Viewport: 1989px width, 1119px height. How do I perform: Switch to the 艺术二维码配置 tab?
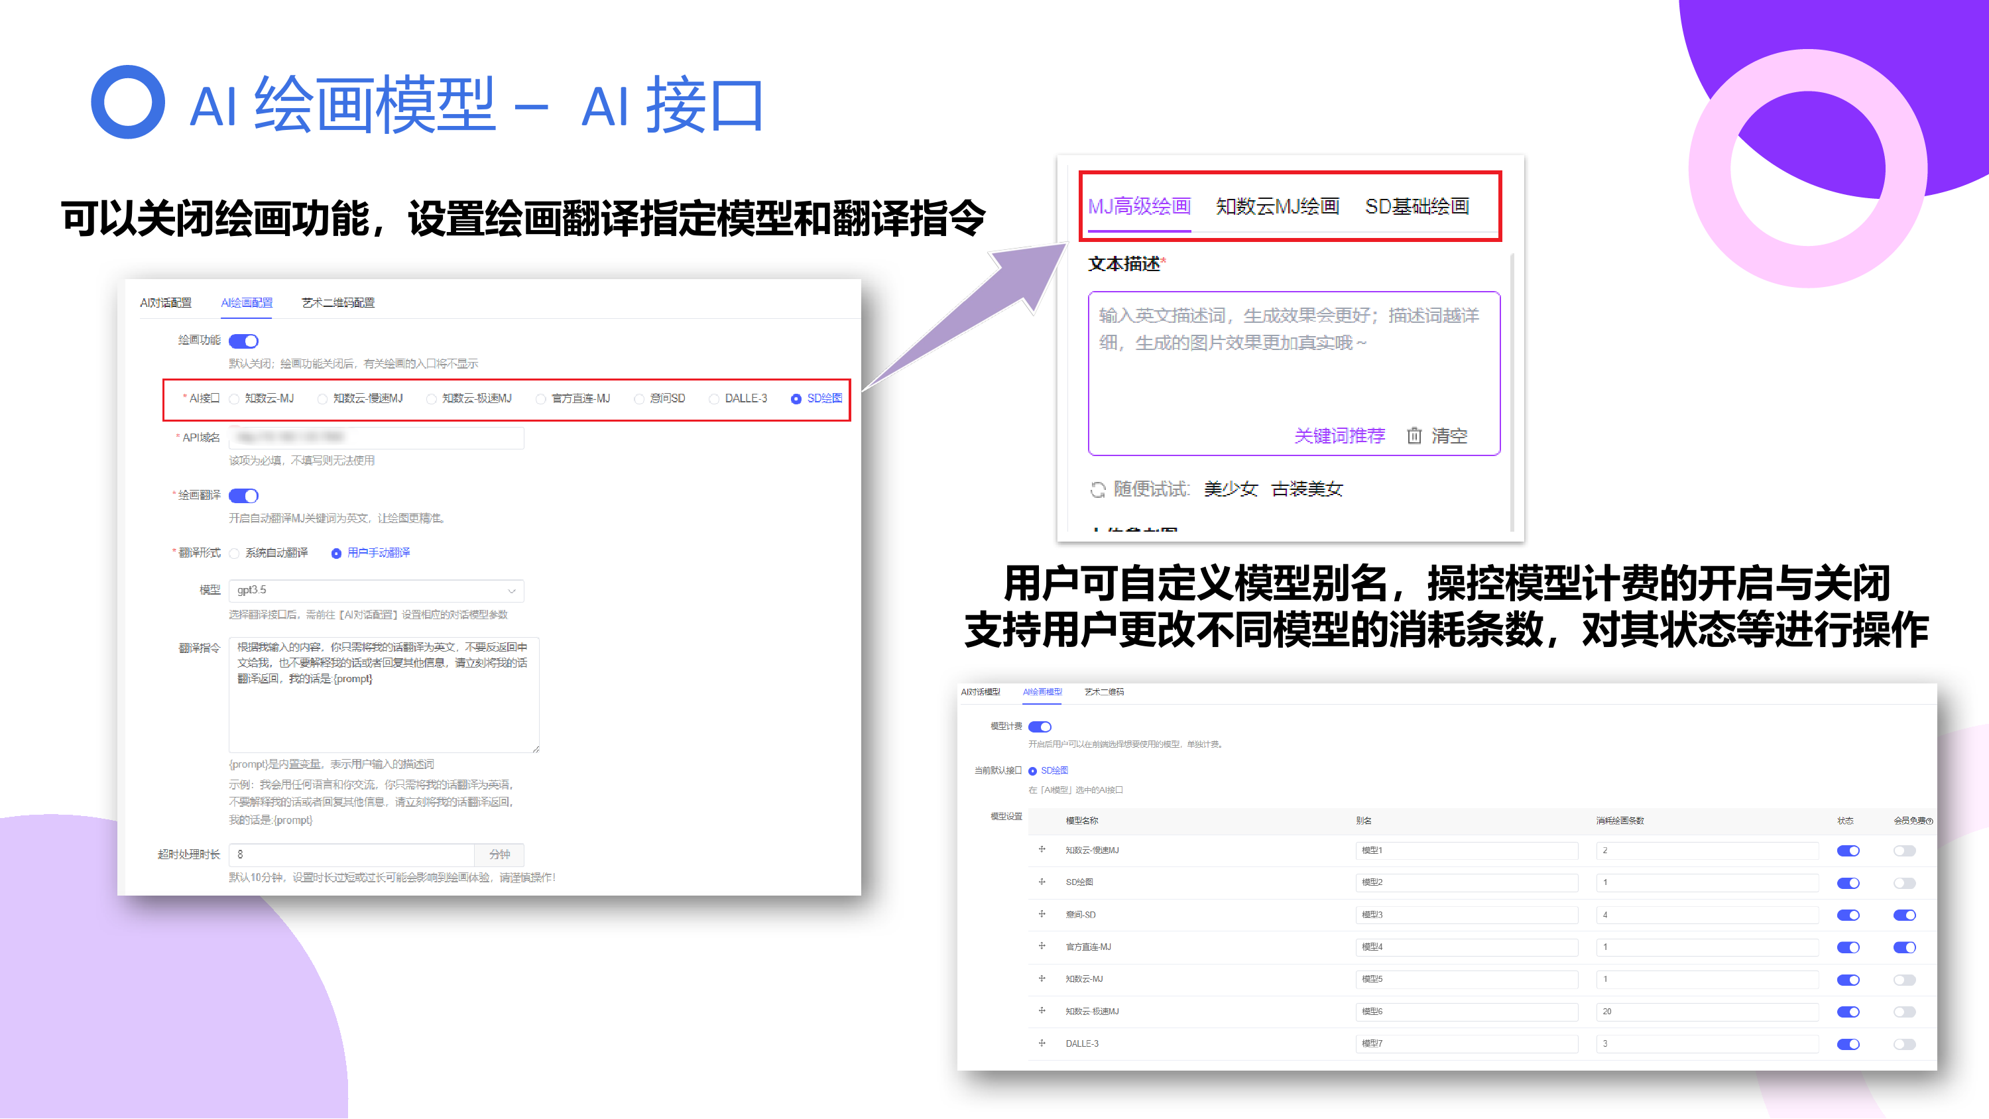(x=337, y=303)
